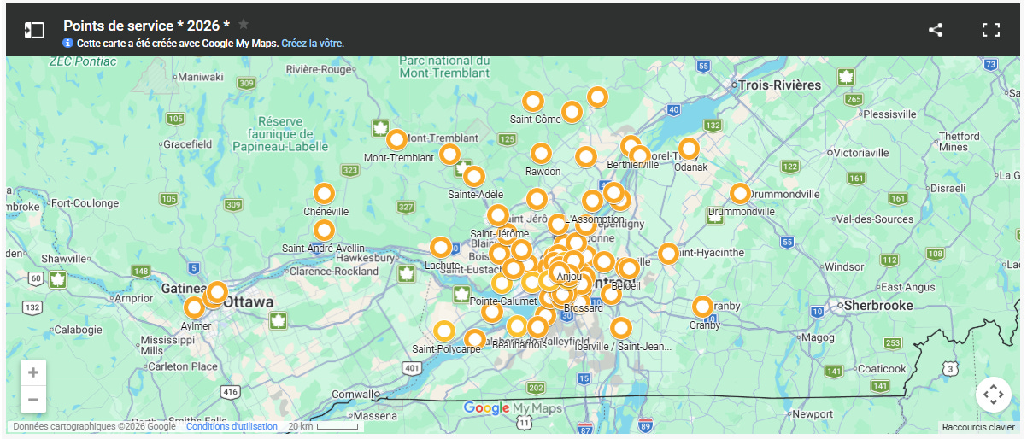Screen dimensions: 1027x439
Task: Open the Chénéville service point marker
Action: tap(324, 194)
